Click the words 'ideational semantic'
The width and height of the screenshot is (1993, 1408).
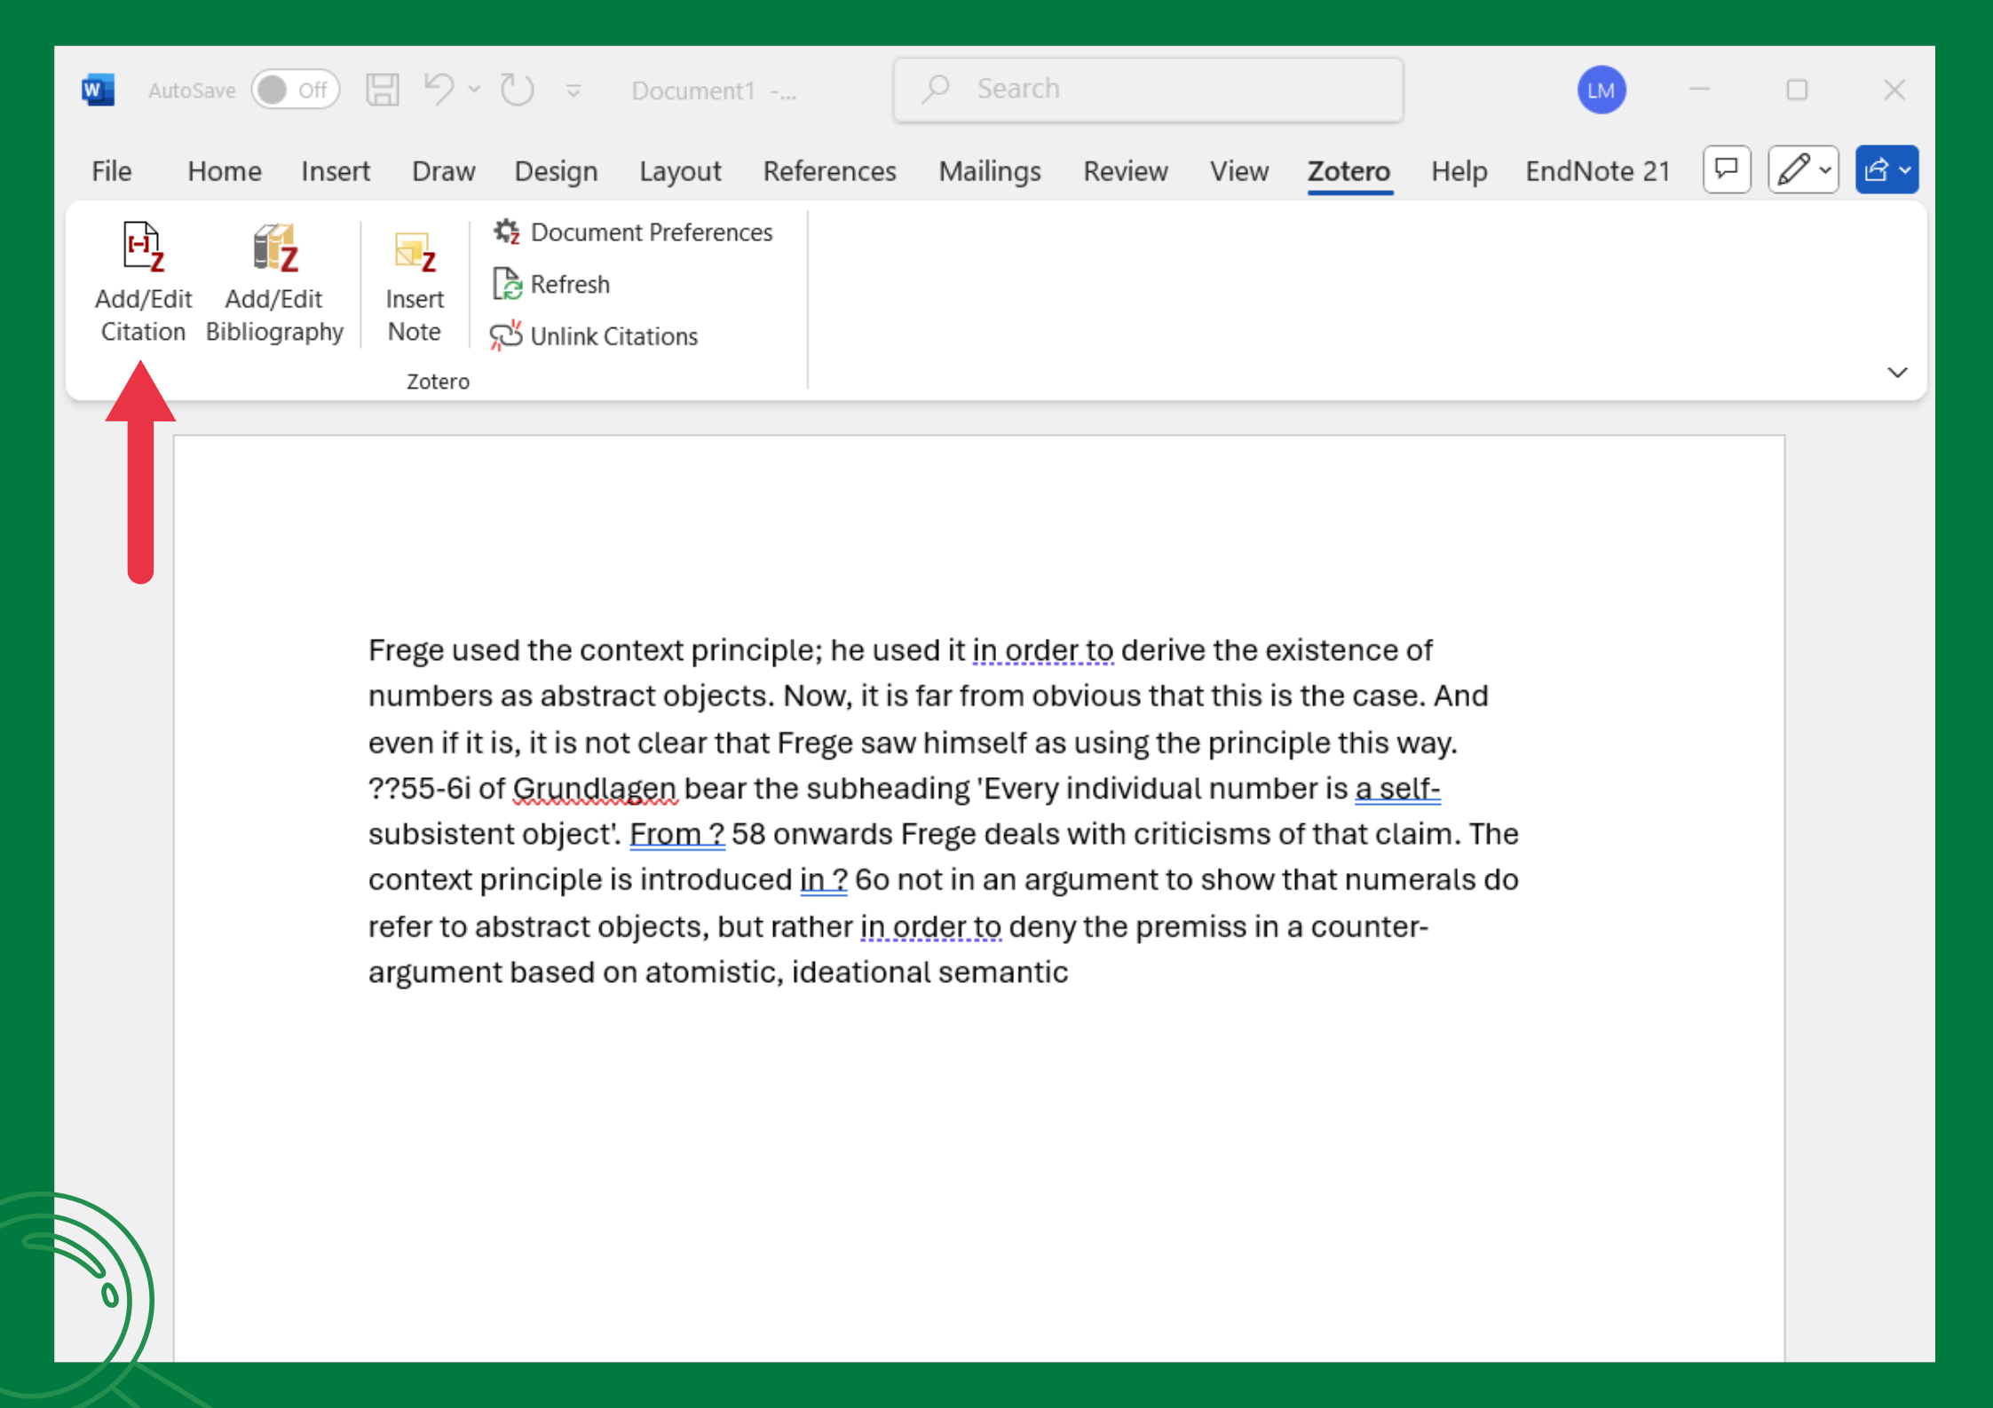click(x=929, y=971)
